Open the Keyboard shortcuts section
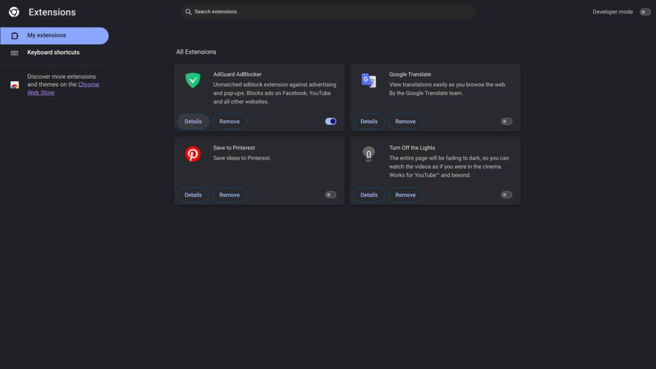The image size is (656, 369). pos(54,53)
